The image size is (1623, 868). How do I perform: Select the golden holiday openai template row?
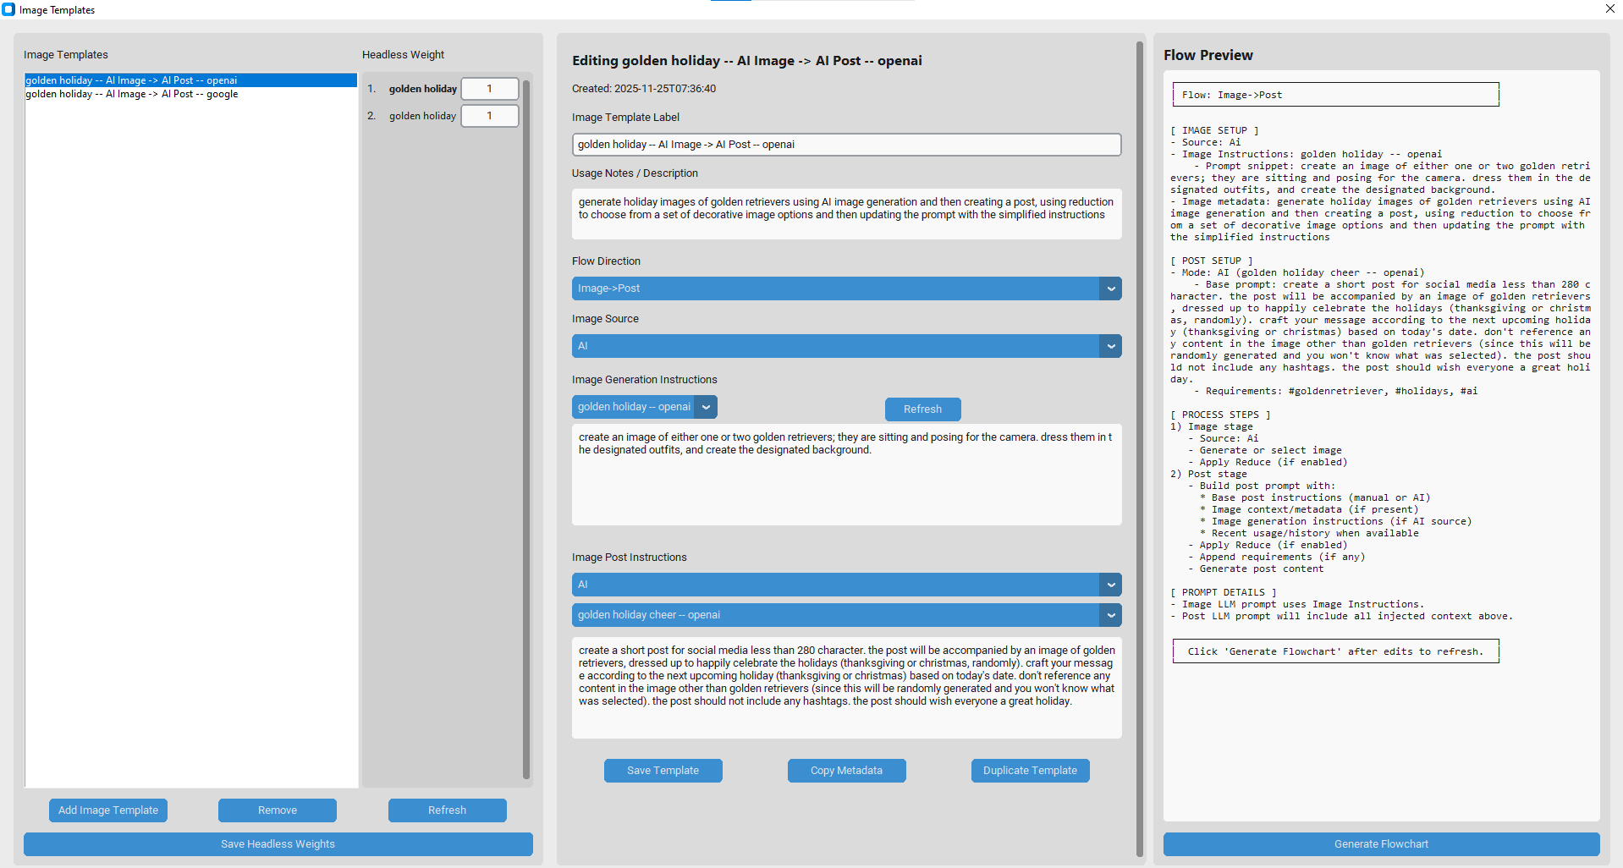coord(131,80)
